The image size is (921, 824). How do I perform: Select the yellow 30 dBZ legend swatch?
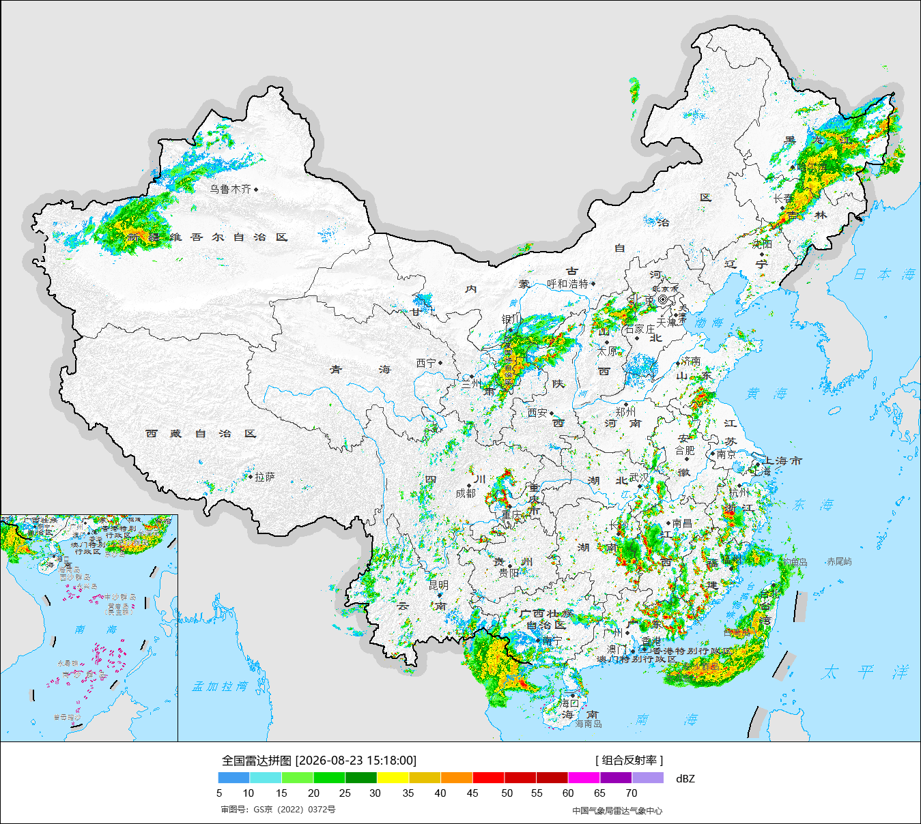pos(393,778)
